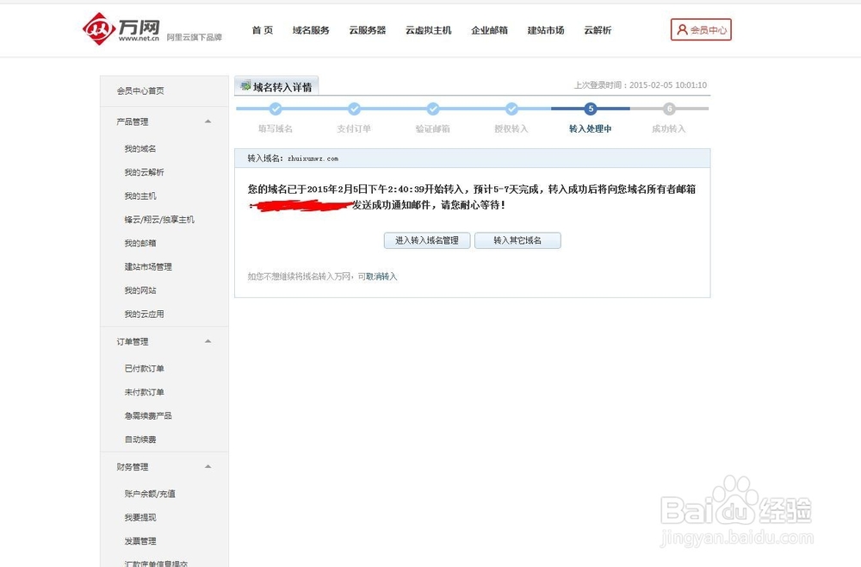Click the 上次登录时间 timestamp text
The image size is (861, 567).
coord(641,85)
